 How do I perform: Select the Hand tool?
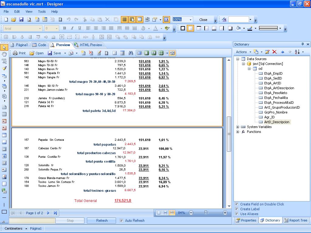point(4,54)
